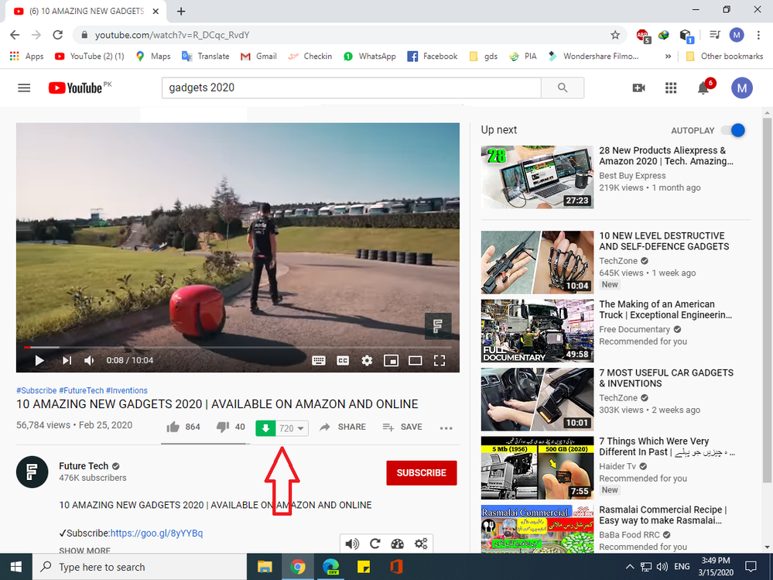The image size is (773, 580).
Task: Open the notifications bell
Action: click(x=702, y=88)
